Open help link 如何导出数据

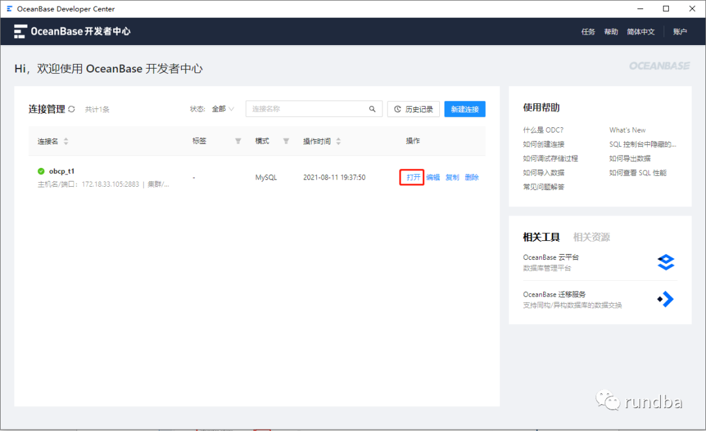(x=630, y=159)
